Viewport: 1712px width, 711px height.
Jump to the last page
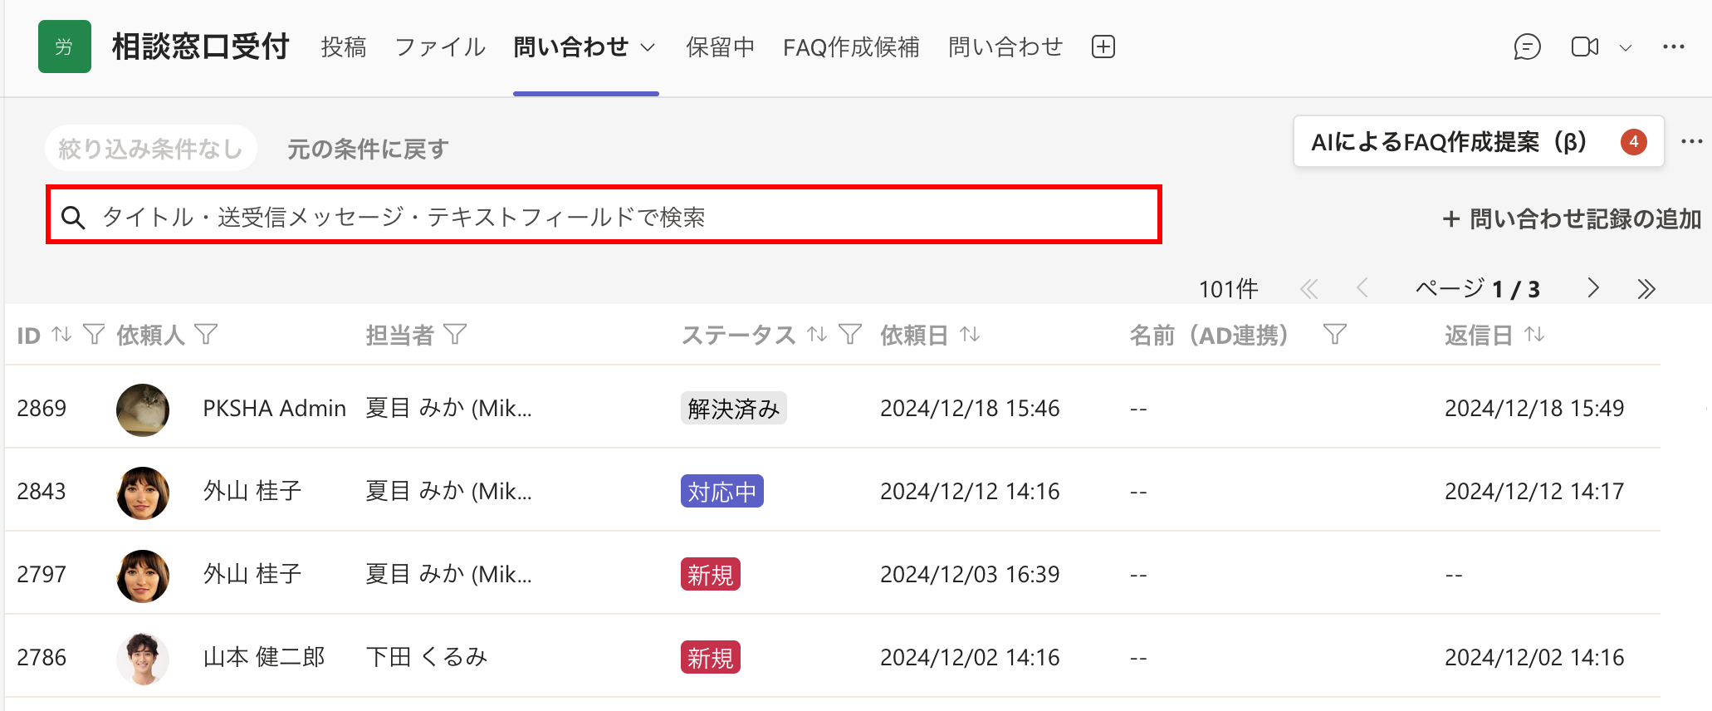[x=1646, y=289]
